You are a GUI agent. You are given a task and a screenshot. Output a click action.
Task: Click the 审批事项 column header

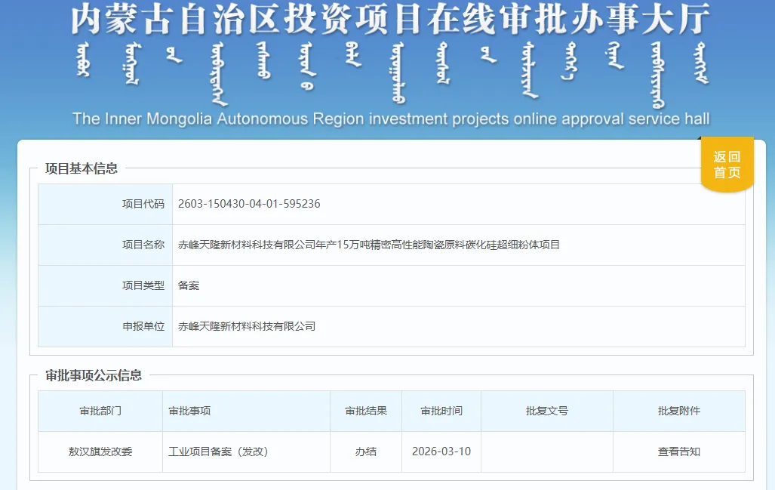point(189,411)
